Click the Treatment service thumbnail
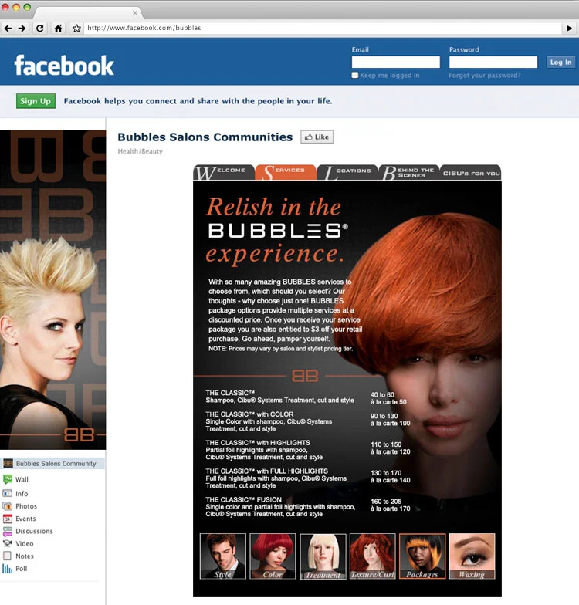 coord(323,556)
